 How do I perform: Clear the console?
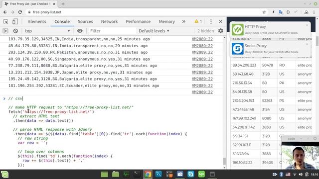pyautogui.click(x=15, y=31)
